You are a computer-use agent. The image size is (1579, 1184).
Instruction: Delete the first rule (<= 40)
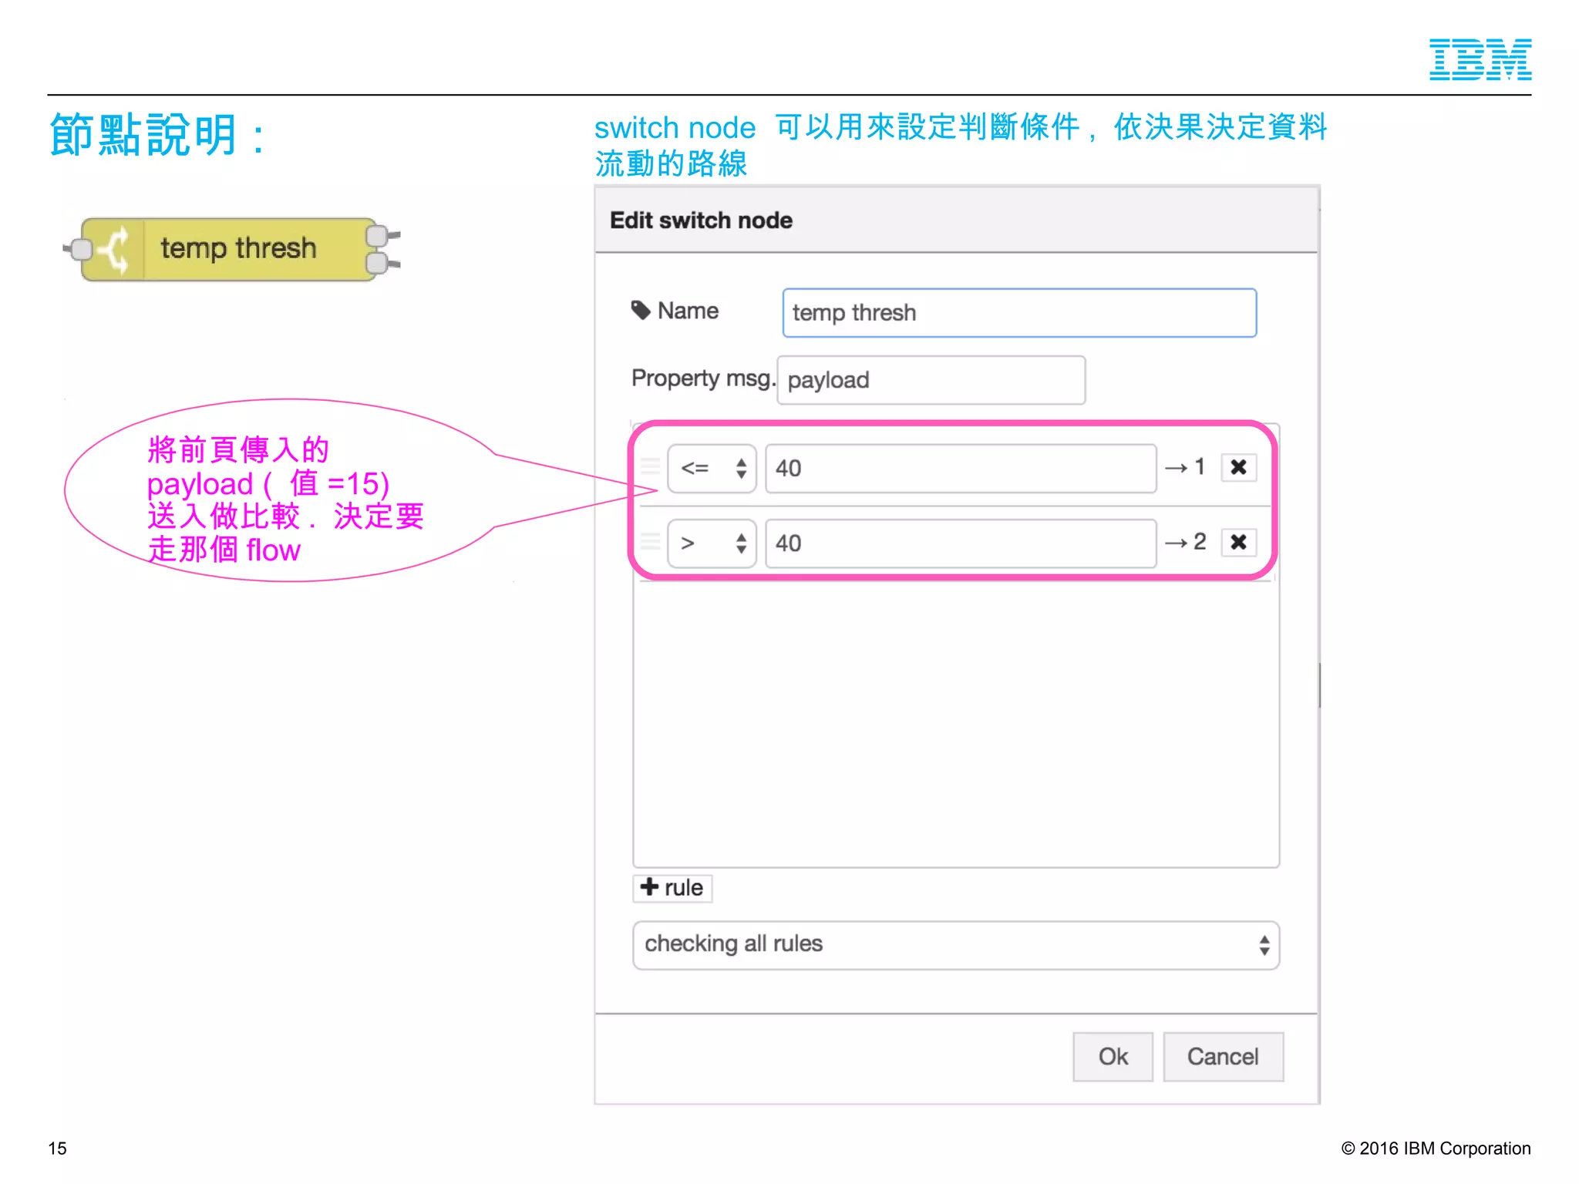coord(1238,467)
